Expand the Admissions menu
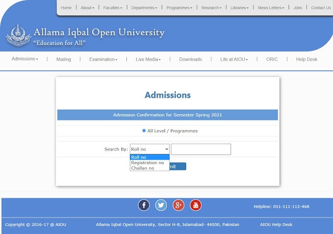 24,58
